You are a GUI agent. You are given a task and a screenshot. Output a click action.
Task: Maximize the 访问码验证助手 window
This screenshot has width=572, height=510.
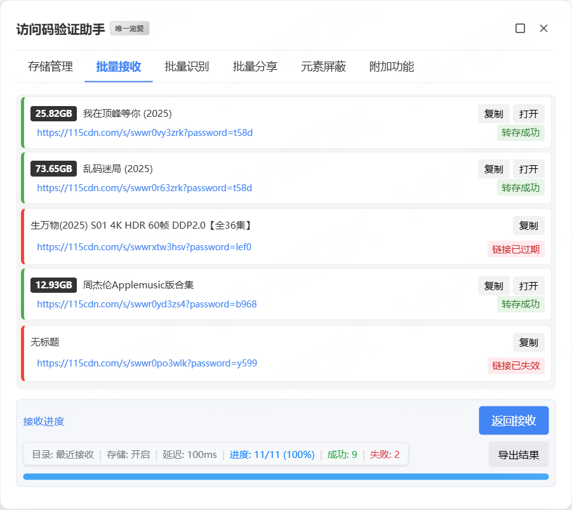pos(520,29)
